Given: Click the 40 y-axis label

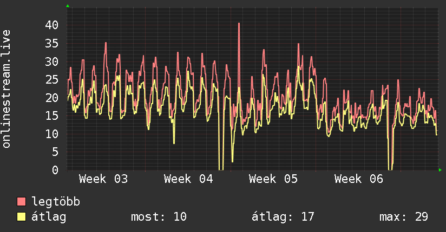Looking at the screenshot, I should click(x=52, y=25).
